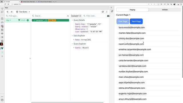Image resolution: width=183 pixels, height=103 pixels.
Task: Click jun.hansen@example.com entry
Action: coord(131,55)
